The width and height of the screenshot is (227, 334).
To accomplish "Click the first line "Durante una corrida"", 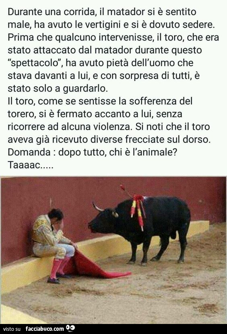I will coord(102,12).
